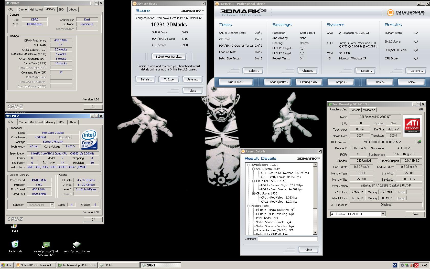Click the Run 3DMark button
Screen dimensions: 430x269
pyautogui.click(x=236, y=82)
